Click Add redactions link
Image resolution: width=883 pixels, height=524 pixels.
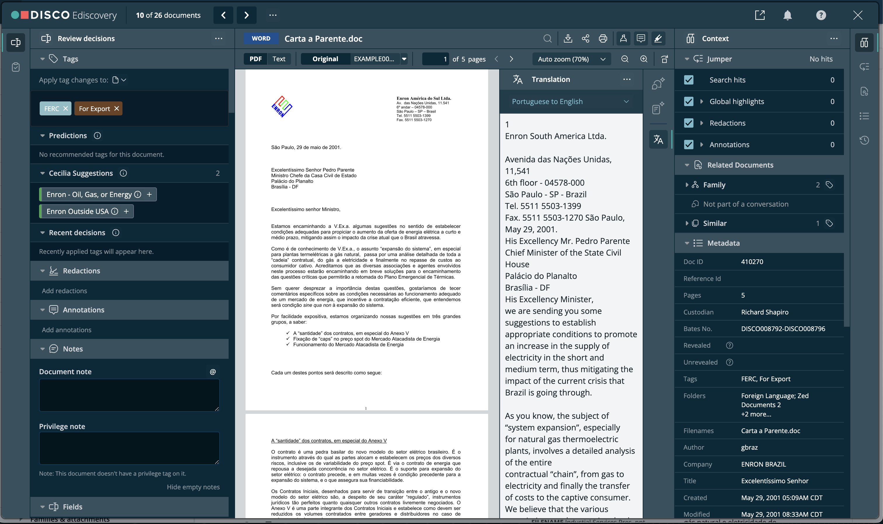coord(64,291)
